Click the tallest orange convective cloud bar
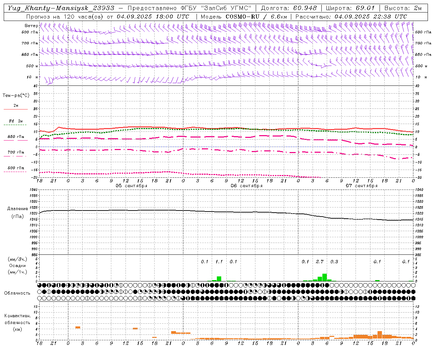This screenshot has height=346, width=433. coord(380,335)
